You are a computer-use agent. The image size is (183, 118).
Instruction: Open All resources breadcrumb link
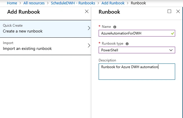[34, 3]
